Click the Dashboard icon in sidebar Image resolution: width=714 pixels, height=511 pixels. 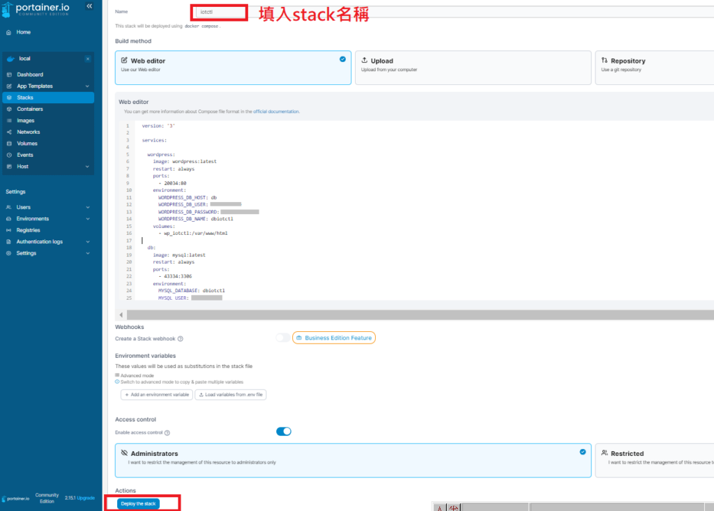click(x=9, y=75)
